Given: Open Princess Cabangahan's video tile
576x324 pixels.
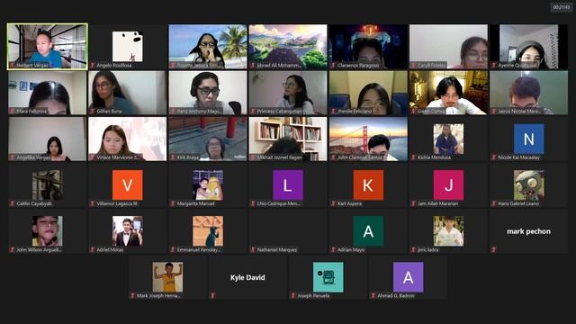Looking at the screenshot, I should pos(288,93).
